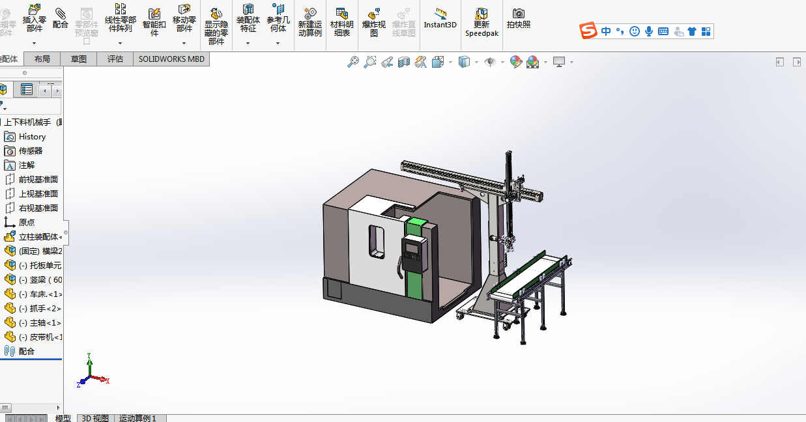The width and height of the screenshot is (806, 422).
Task: Create a New Motion Study (新建运动算例)
Action: (310, 21)
